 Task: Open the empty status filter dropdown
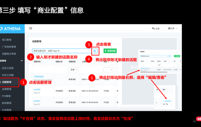pos(109,69)
